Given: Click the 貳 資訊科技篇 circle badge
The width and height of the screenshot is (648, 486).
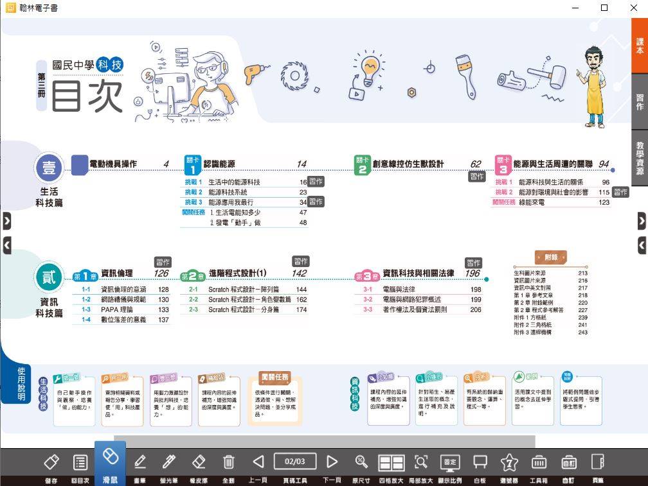Looking at the screenshot, I should pos(49,277).
